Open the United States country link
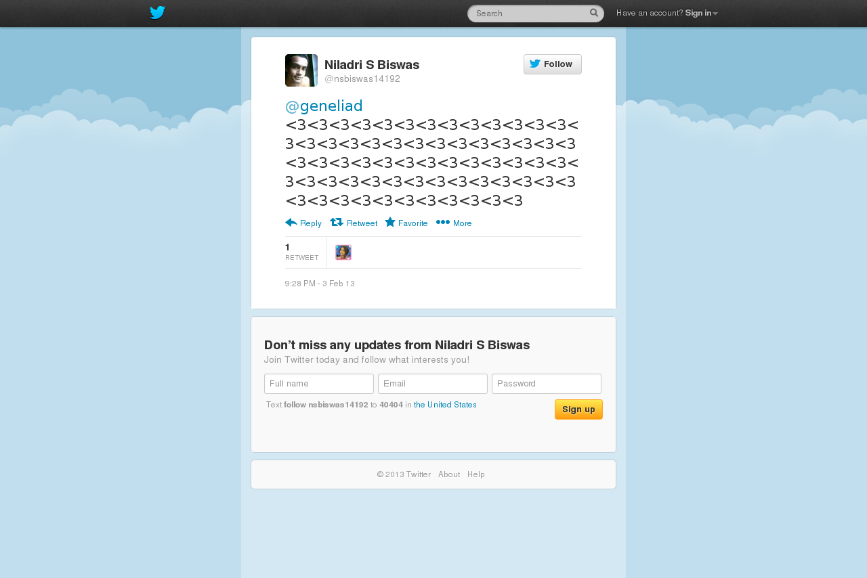The height and width of the screenshot is (578, 867). tap(445, 405)
